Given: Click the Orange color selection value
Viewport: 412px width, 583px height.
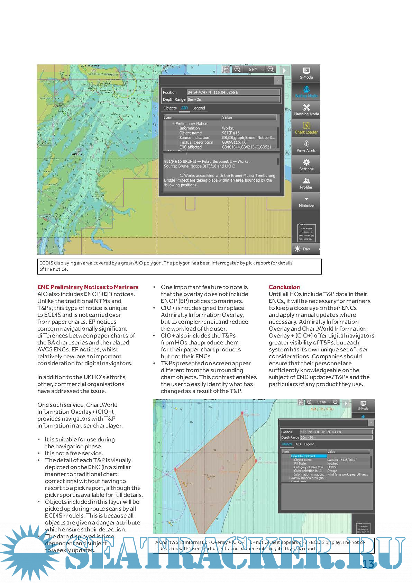Looking at the screenshot, I should click(x=332, y=471).
